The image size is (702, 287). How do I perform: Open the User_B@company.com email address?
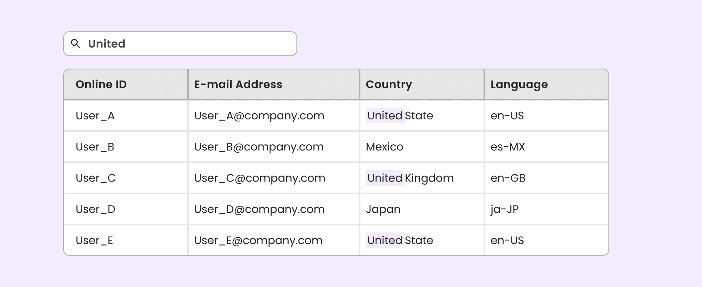point(259,147)
